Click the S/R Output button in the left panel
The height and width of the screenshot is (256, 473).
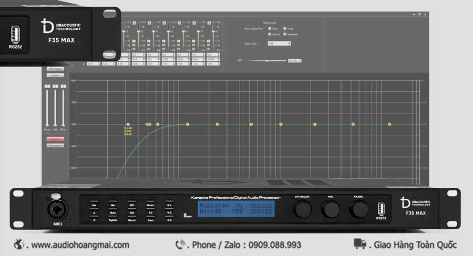coord(55,69)
